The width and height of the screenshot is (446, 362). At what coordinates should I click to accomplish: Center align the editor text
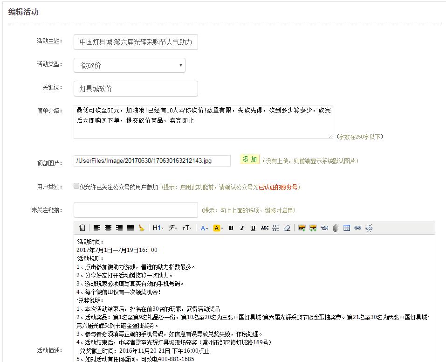(x=108, y=228)
